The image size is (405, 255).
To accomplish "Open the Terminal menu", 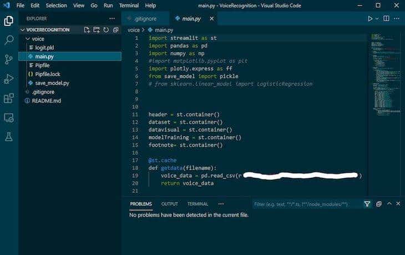I will click(x=129, y=6).
